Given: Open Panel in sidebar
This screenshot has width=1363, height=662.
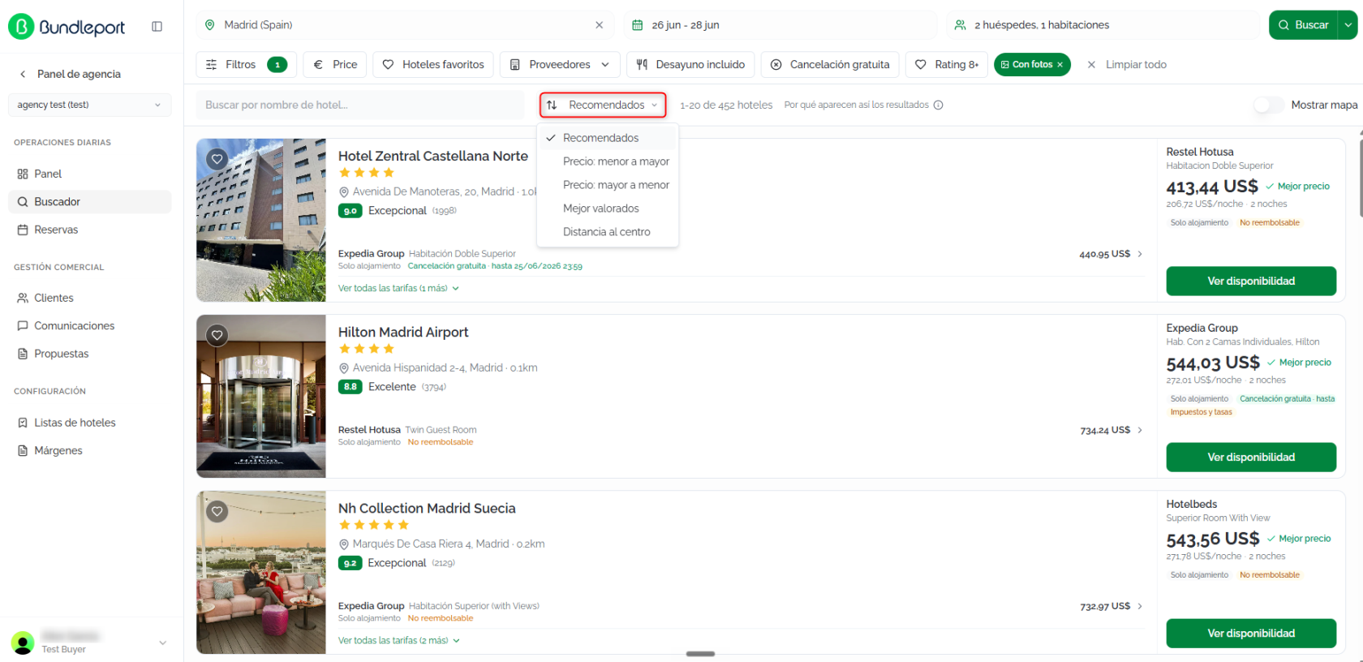Looking at the screenshot, I should [x=89, y=174].
